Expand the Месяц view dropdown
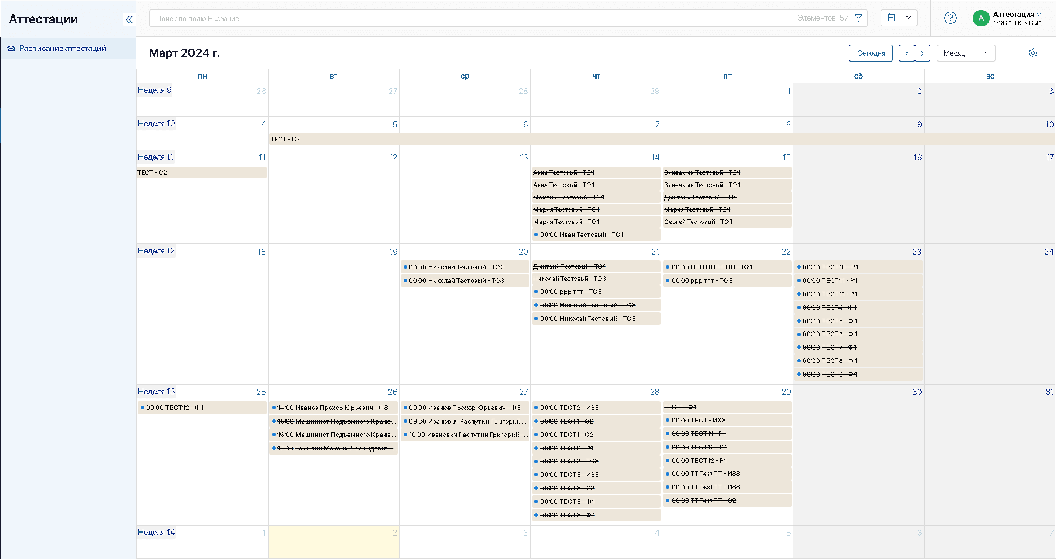The width and height of the screenshot is (1056, 559). [966, 53]
